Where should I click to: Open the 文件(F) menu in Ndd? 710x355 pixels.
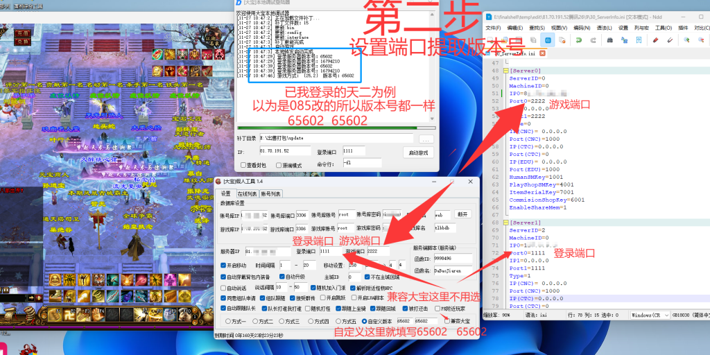click(493, 28)
